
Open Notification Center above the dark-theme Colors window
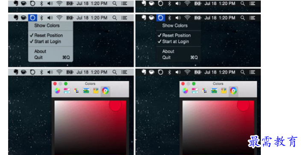[x=252, y=72]
